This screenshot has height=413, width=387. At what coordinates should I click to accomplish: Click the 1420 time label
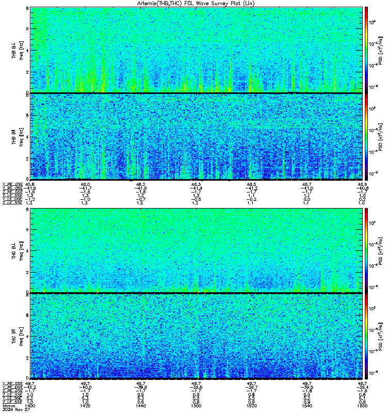85,406
